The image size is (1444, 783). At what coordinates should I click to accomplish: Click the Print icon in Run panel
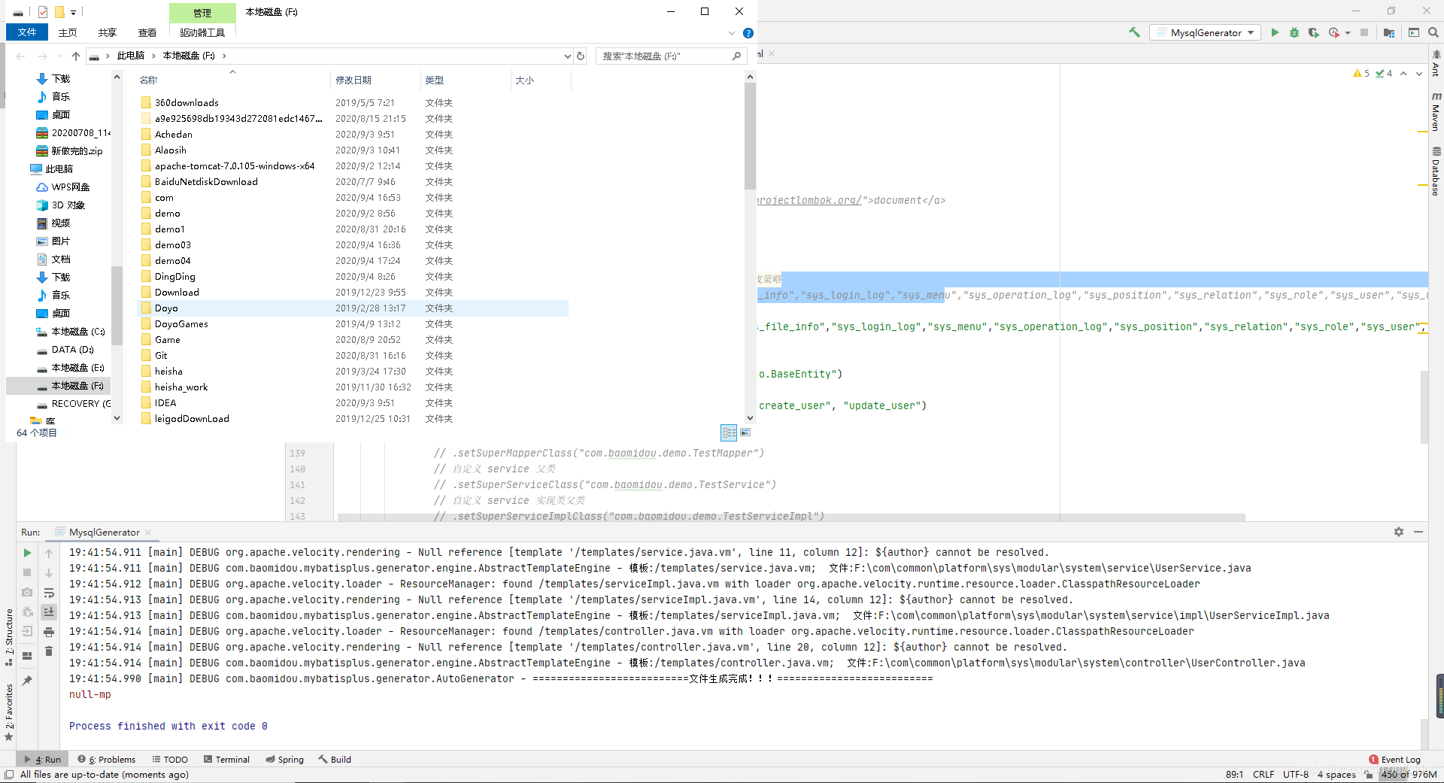click(49, 632)
